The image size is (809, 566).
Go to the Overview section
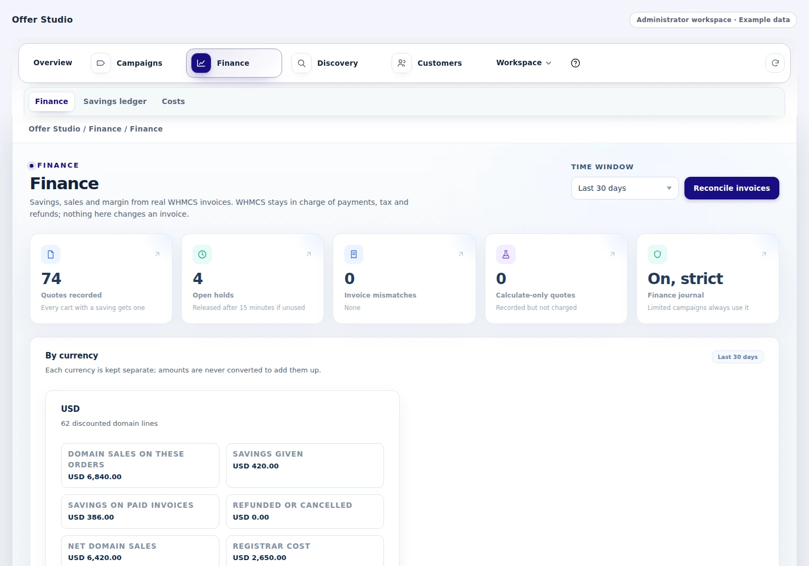pos(53,63)
